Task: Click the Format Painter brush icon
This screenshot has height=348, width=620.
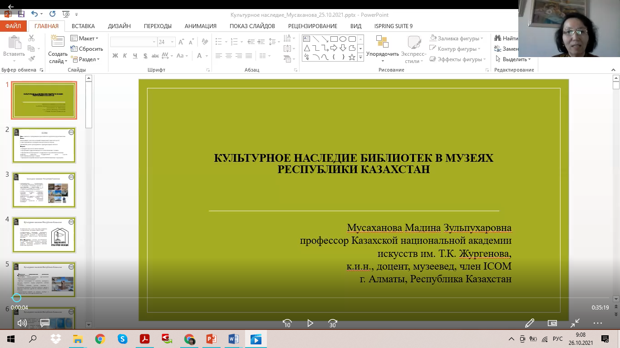Action: click(x=31, y=58)
